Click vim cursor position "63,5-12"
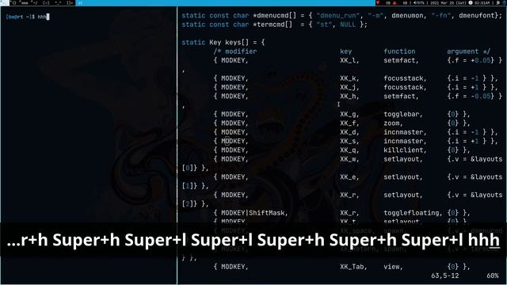The height and width of the screenshot is (285, 507). coord(445,275)
